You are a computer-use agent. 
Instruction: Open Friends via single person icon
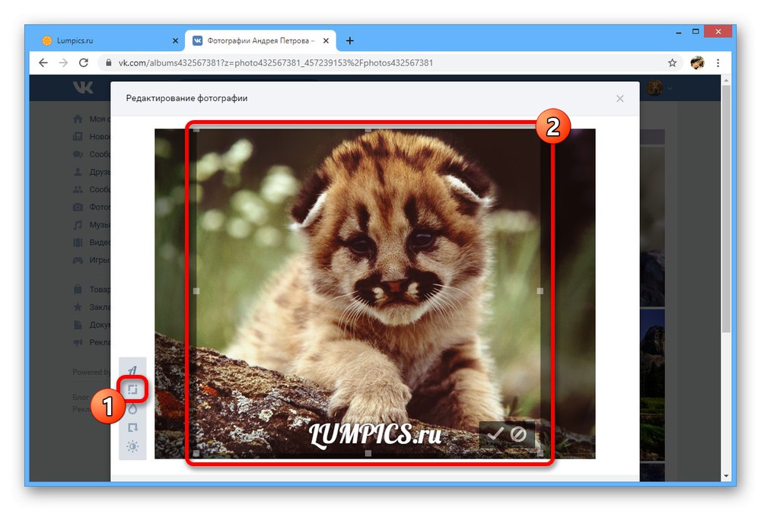[78, 172]
